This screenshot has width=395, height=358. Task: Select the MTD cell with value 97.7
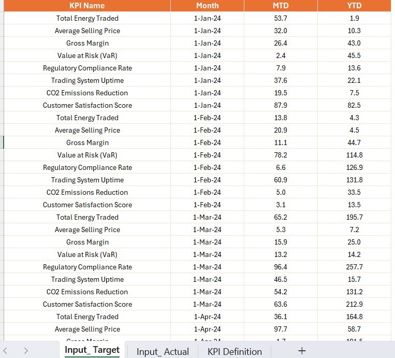pyautogui.click(x=281, y=329)
